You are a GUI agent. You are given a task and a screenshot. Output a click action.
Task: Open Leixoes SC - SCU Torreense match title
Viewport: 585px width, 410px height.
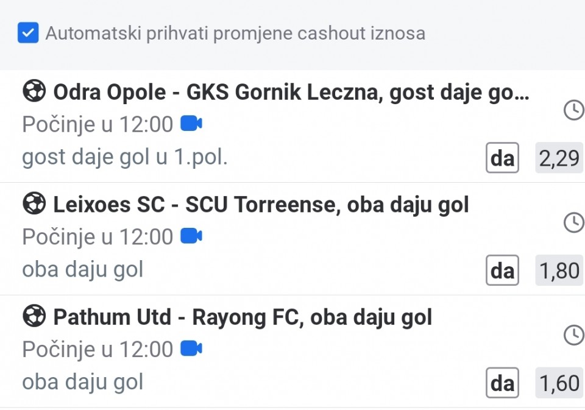(x=261, y=205)
